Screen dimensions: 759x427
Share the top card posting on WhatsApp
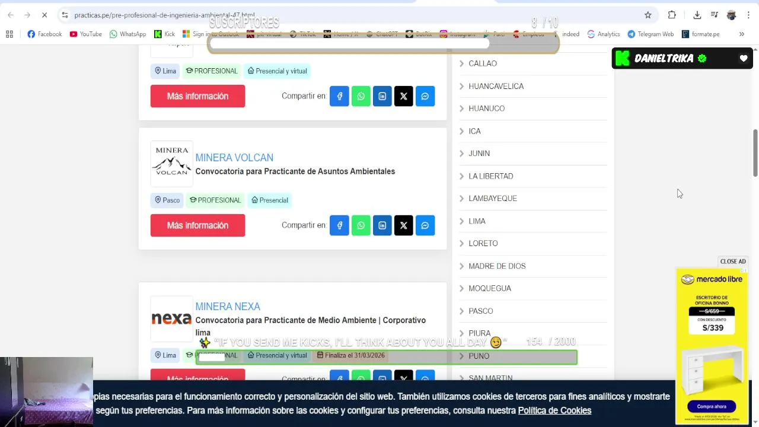[x=361, y=96]
